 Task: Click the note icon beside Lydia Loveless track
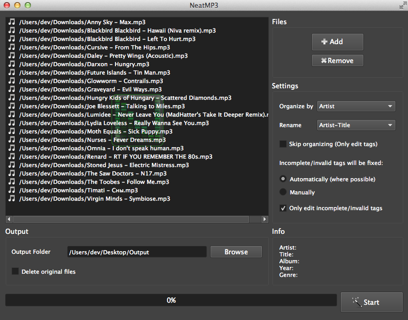tap(12, 122)
